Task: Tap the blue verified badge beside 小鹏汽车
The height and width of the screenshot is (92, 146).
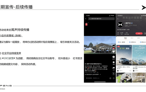Action: 132,23
